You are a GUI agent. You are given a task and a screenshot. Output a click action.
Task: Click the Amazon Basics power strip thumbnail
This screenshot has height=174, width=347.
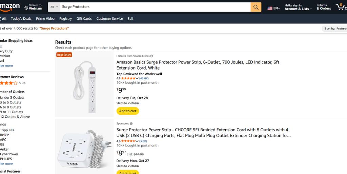[84, 84]
